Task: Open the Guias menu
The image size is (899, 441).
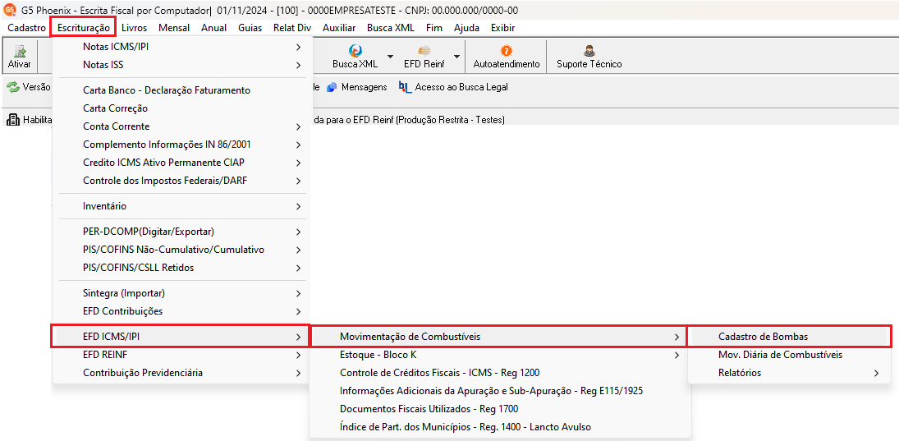Action: click(250, 28)
